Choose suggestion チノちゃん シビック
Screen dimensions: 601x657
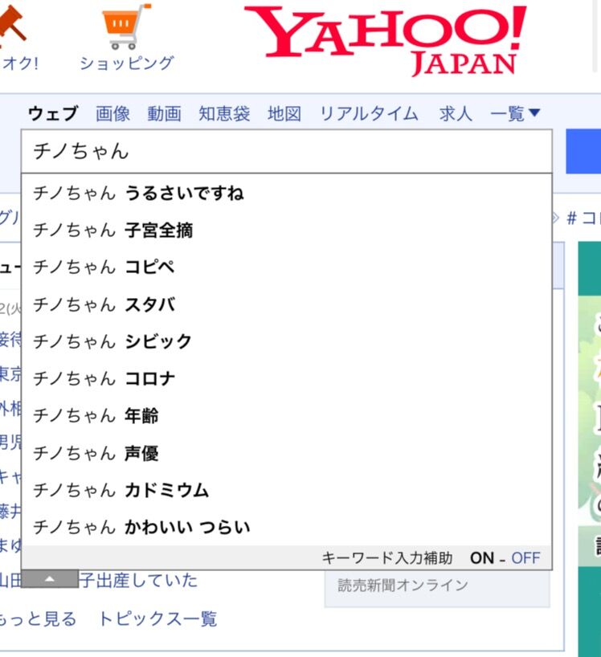(287, 341)
